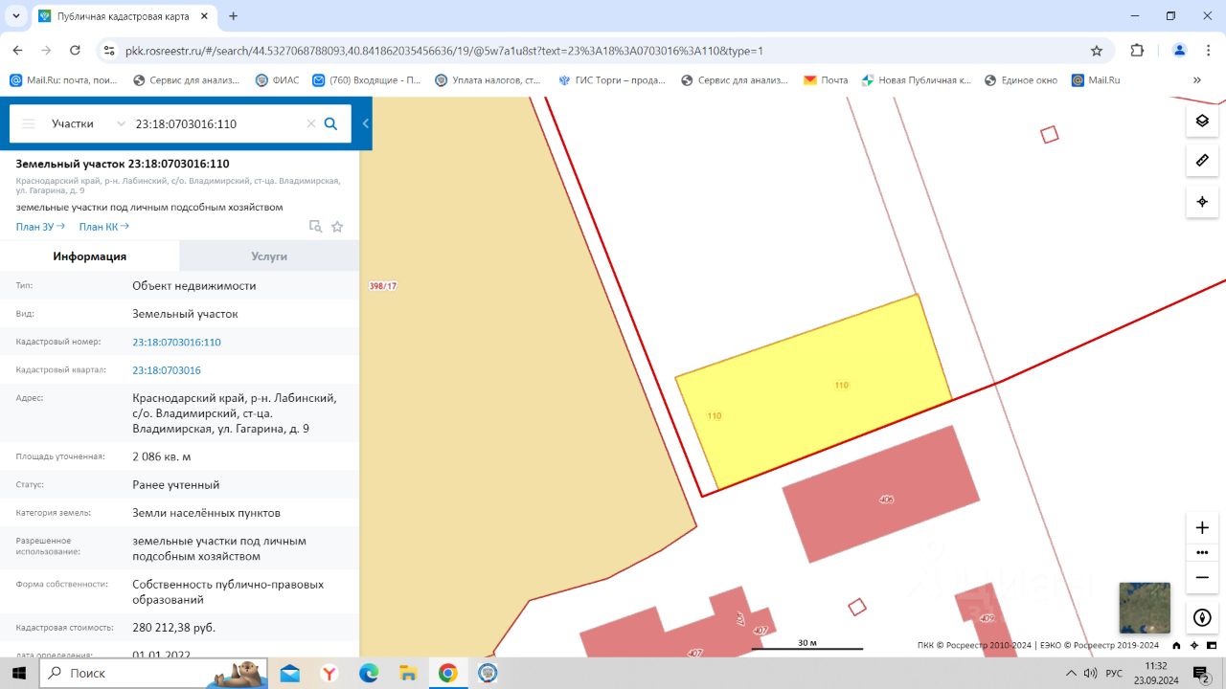Click the browser address bar URL
Screen dimensions: 1226x689
(x=443, y=51)
